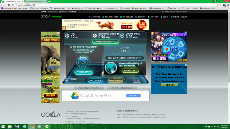This screenshot has width=230, height=129.
Task: Select NETINDEX in the top site menu
Action: (x=72, y=12)
